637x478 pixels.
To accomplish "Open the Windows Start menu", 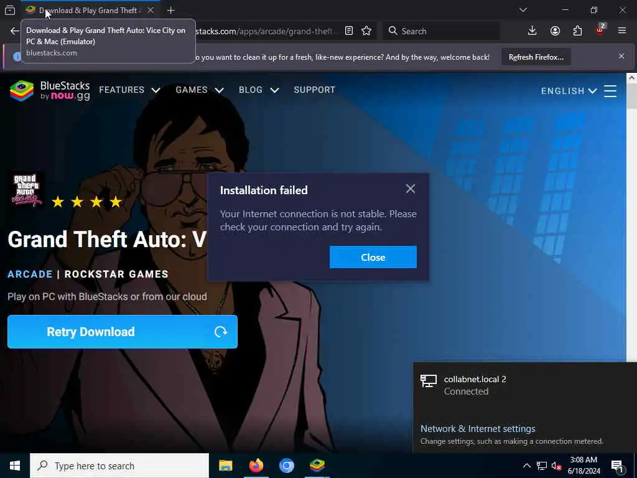I will (x=15, y=466).
